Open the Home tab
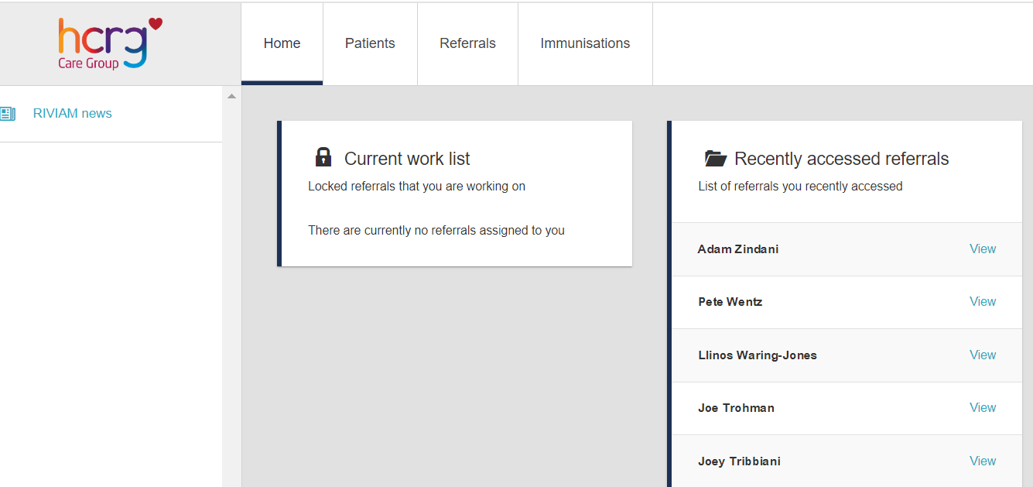This screenshot has height=487, width=1033. tap(282, 43)
